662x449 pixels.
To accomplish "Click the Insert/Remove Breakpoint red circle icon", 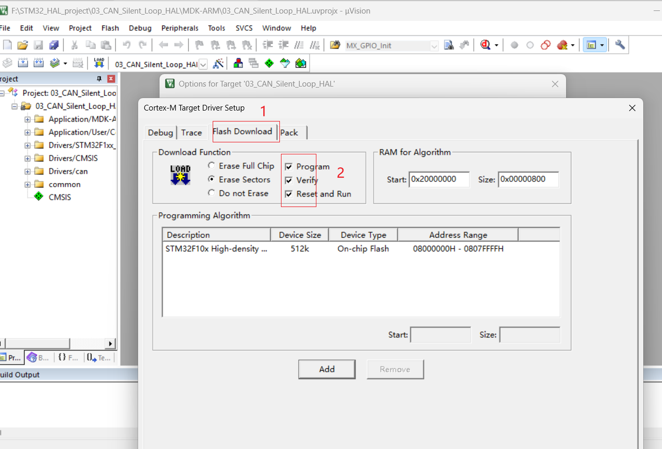I will coord(514,45).
